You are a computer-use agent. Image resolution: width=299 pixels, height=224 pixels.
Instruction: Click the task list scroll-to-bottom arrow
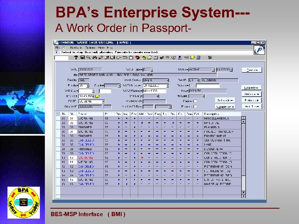point(243,196)
